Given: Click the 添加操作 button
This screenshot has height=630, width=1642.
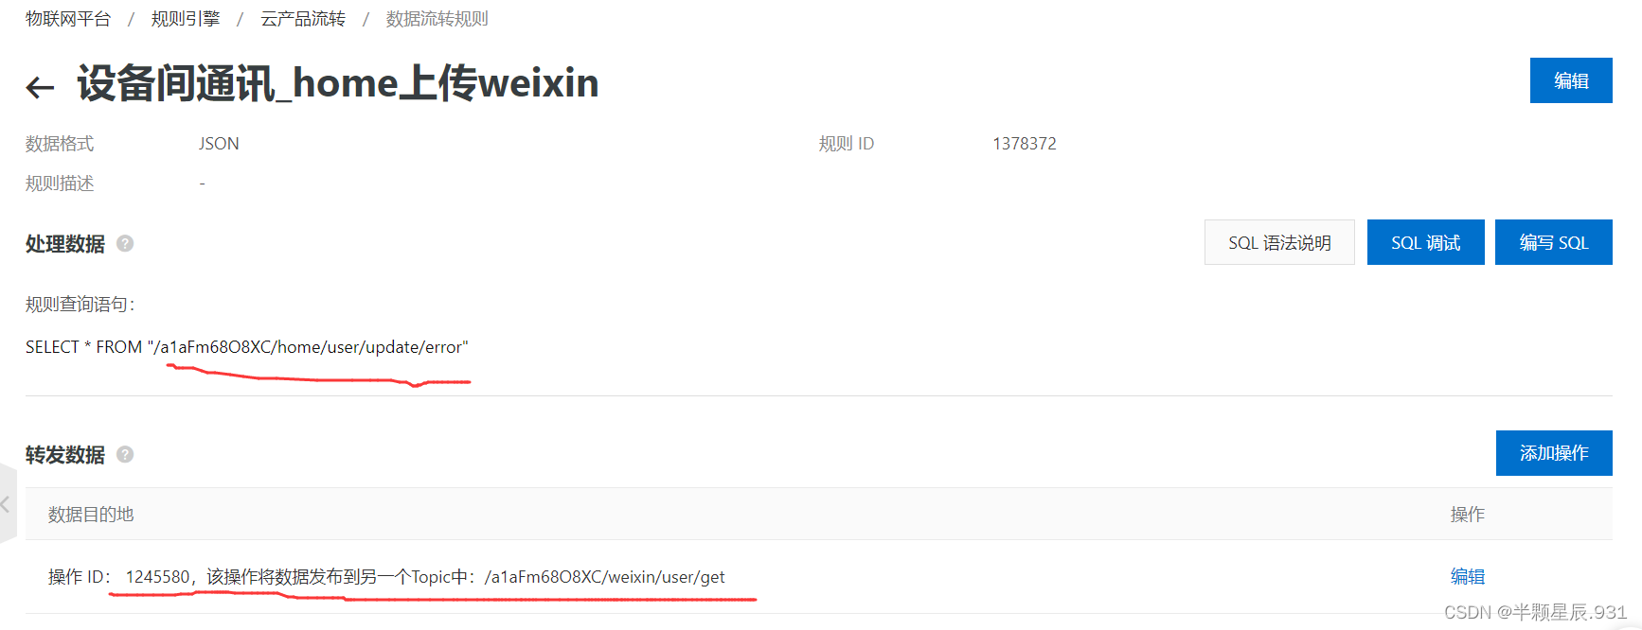Looking at the screenshot, I should click(1554, 453).
